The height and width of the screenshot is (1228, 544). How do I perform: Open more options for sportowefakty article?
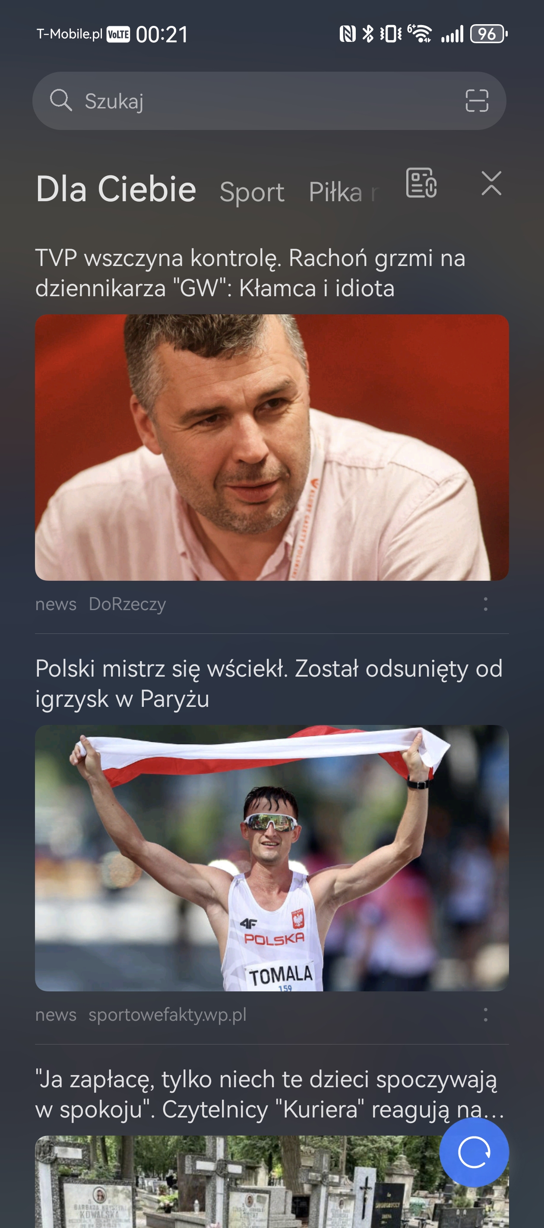(485, 1014)
